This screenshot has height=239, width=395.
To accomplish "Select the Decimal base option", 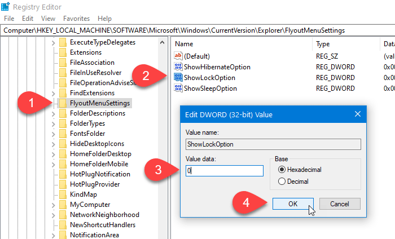I will (x=282, y=182).
